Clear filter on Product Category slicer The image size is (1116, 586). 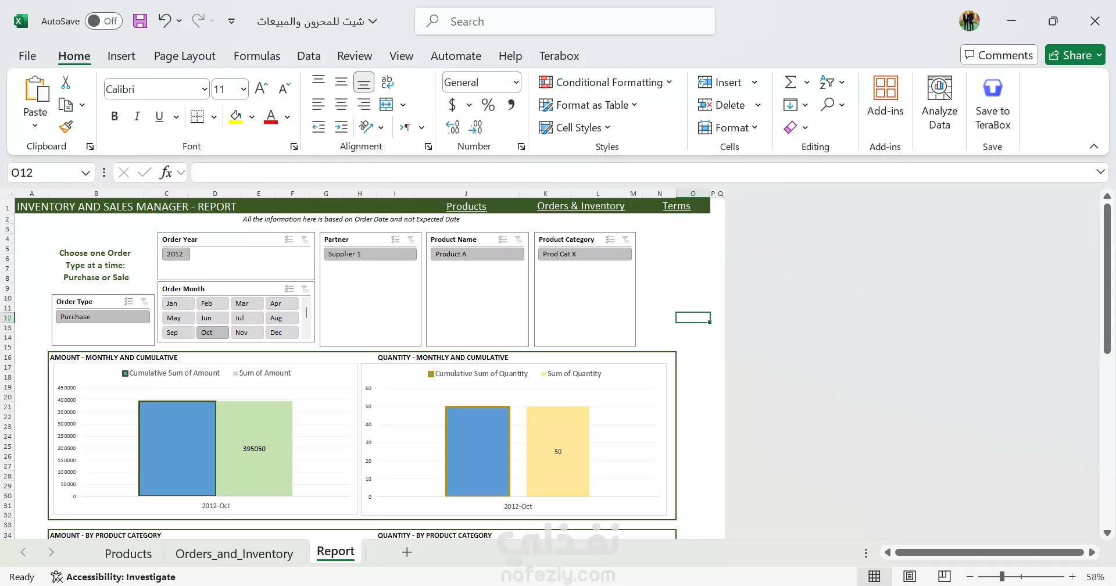click(625, 240)
